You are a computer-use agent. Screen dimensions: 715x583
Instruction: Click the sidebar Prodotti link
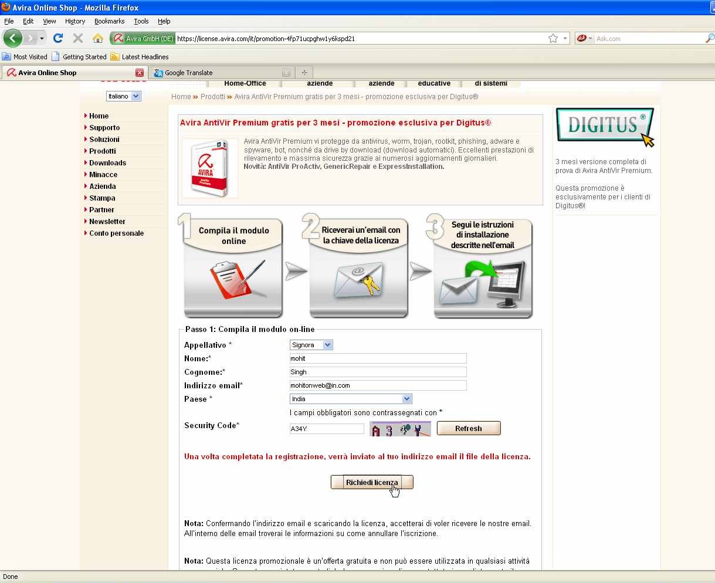click(x=103, y=151)
